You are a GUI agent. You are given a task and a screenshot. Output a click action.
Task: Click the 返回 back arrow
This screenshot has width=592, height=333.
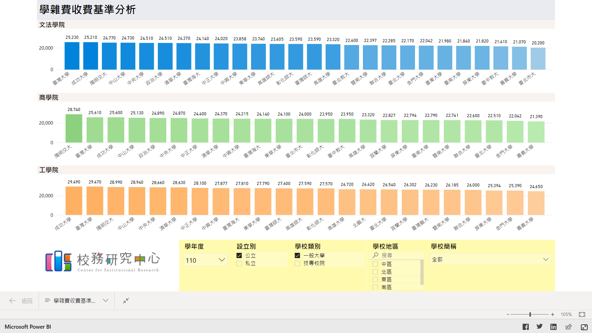[x=12, y=301]
